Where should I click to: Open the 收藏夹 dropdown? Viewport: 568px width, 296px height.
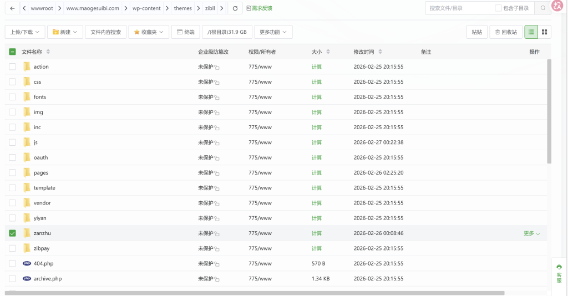pyautogui.click(x=149, y=32)
